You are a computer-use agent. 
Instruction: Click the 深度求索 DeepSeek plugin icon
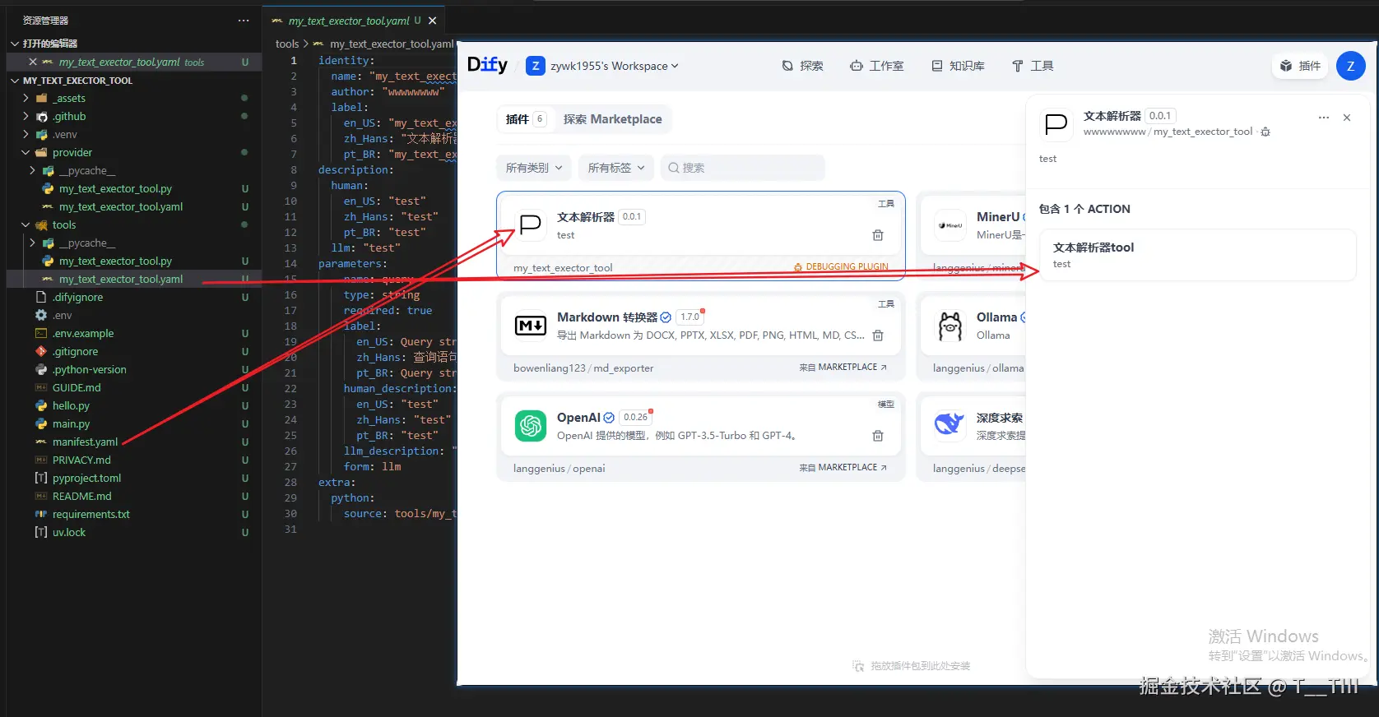[950, 426]
